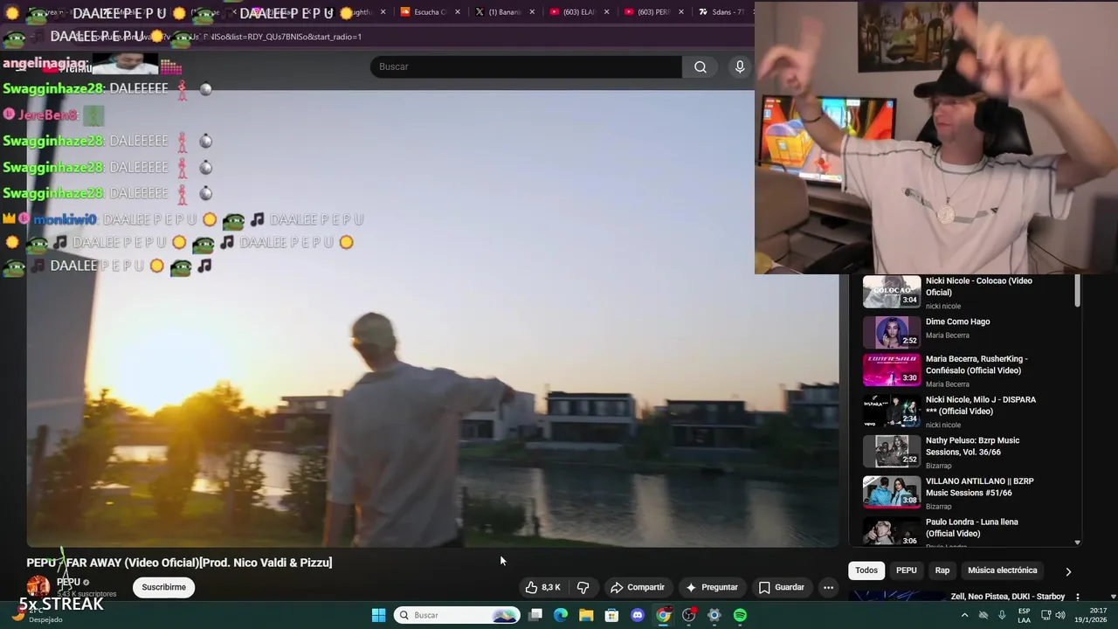
Task: Click the Windows taskbar Buscar box
Action: click(x=458, y=615)
